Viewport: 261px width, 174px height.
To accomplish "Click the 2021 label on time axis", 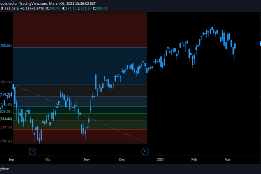I will click(161, 159).
